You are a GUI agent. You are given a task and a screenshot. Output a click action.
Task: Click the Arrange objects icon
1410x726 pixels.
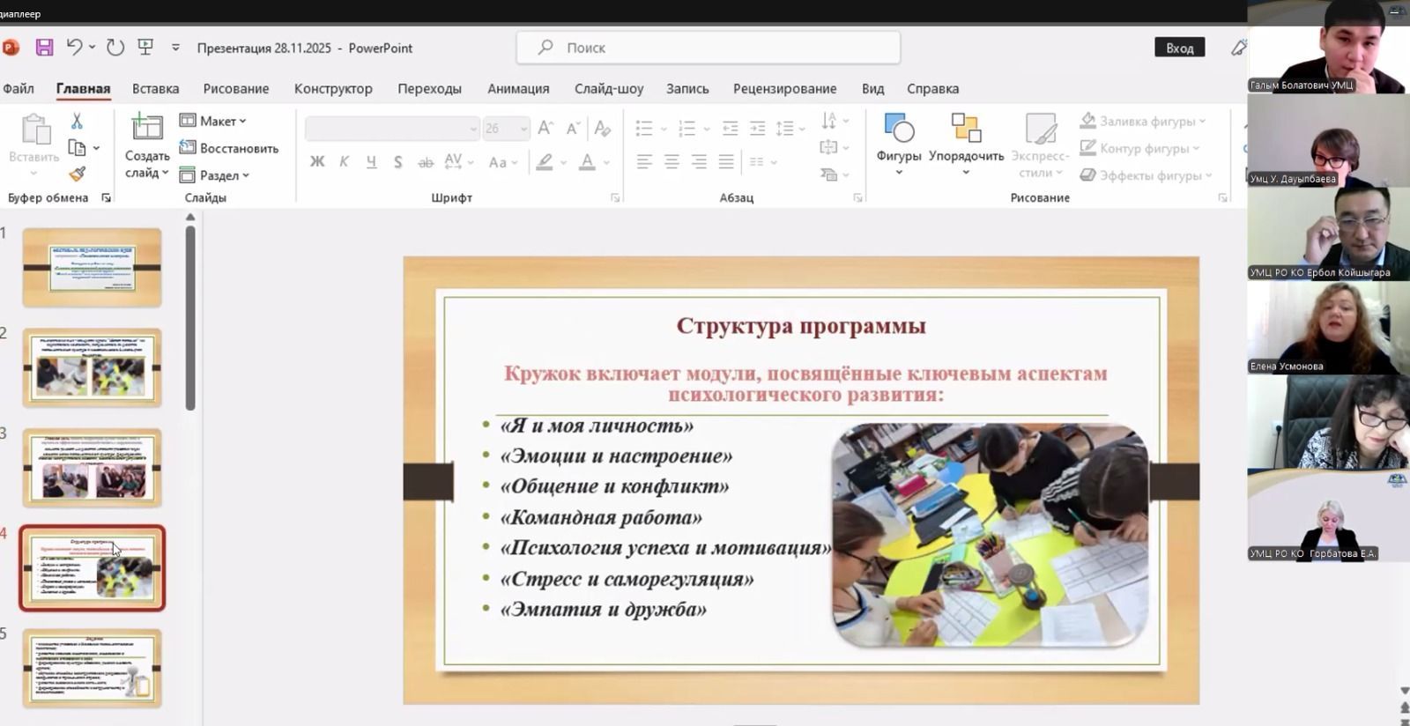pyautogui.click(x=966, y=129)
